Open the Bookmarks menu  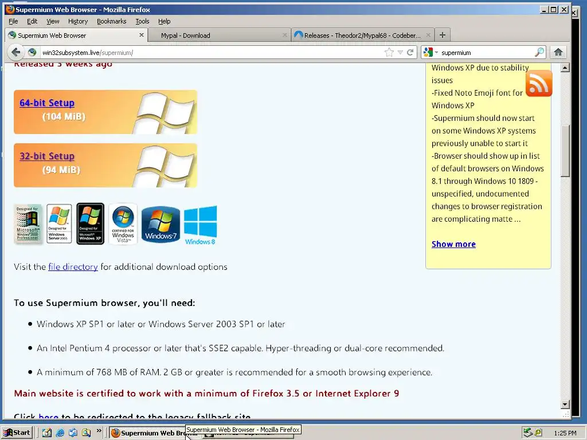[112, 21]
